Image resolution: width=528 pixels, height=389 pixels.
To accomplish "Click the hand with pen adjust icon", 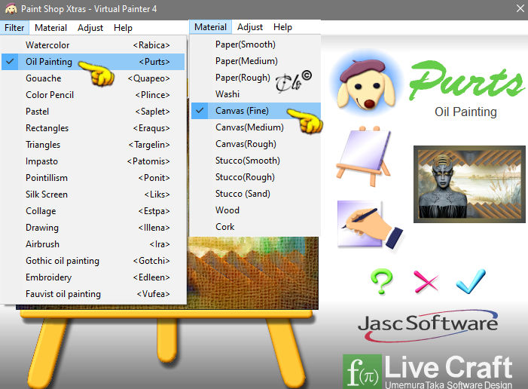I will tap(370, 225).
